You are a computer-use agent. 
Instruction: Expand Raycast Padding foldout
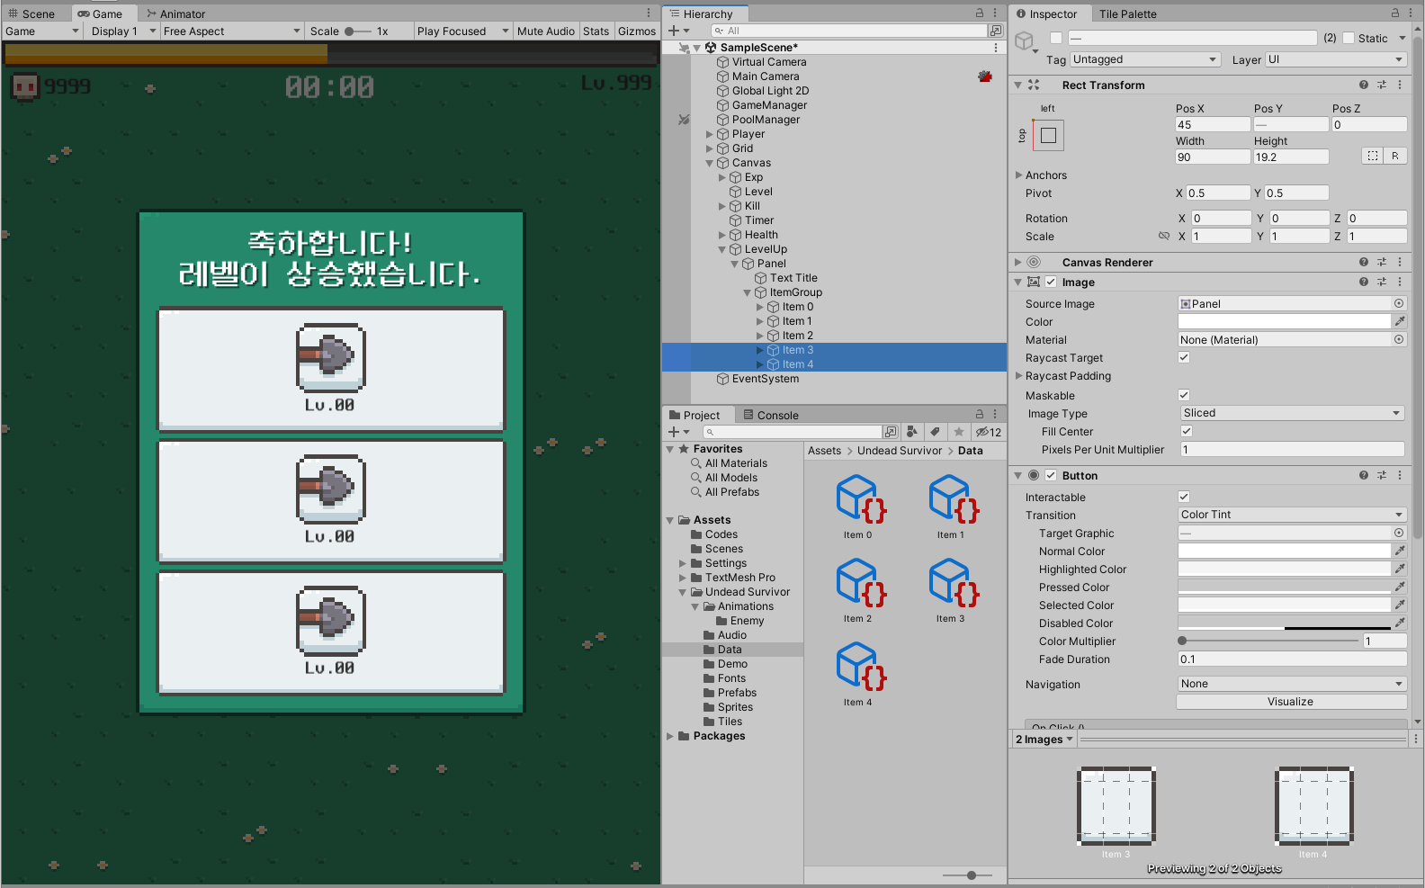(x=1019, y=375)
